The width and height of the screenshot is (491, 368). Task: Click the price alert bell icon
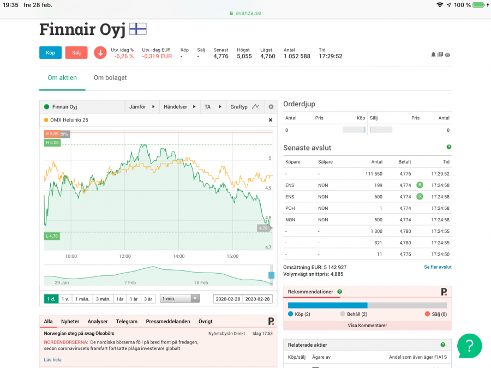[x=433, y=55]
